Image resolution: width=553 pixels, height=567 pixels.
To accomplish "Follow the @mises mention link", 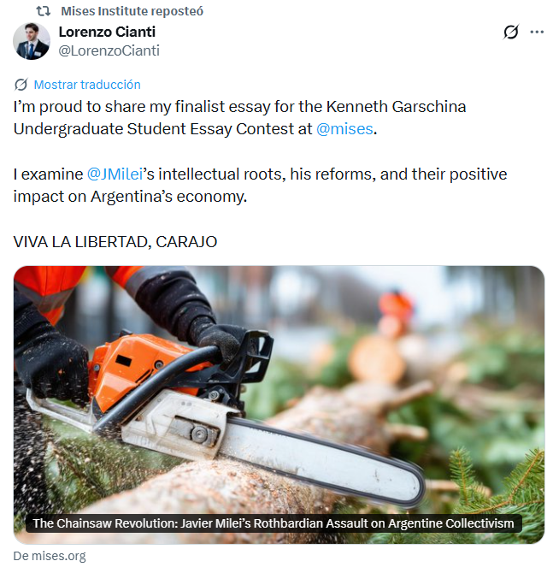I will (x=345, y=129).
